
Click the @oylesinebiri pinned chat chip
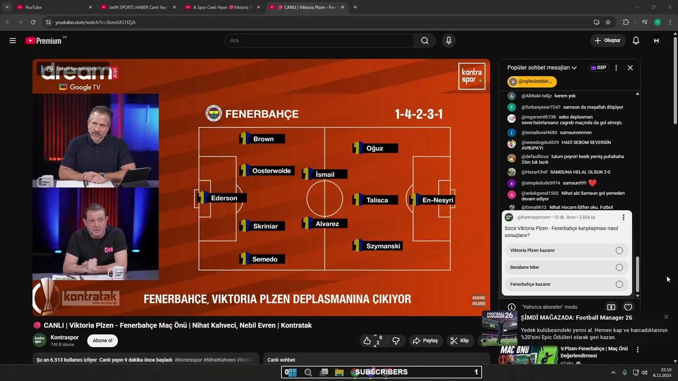pos(532,81)
